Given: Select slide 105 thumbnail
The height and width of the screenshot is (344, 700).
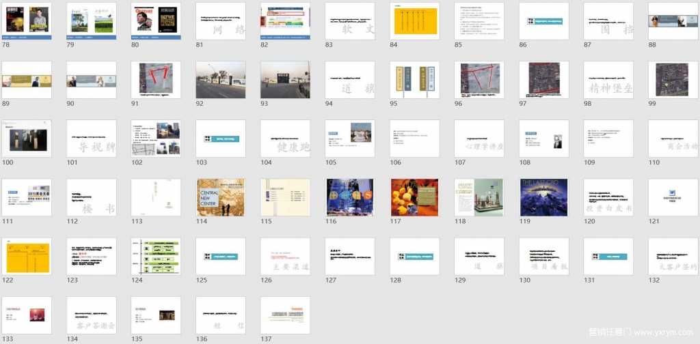Looking at the screenshot, I should click(x=350, y=138).
